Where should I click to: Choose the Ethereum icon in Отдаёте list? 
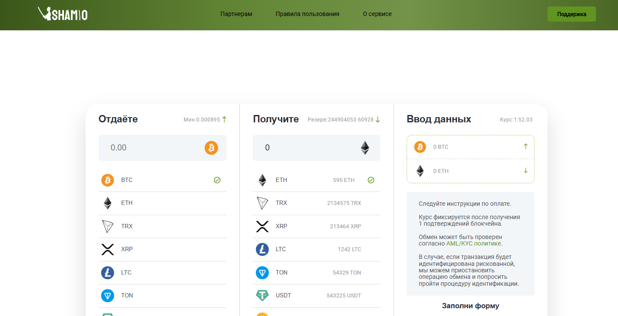click(x=108, y=203)
